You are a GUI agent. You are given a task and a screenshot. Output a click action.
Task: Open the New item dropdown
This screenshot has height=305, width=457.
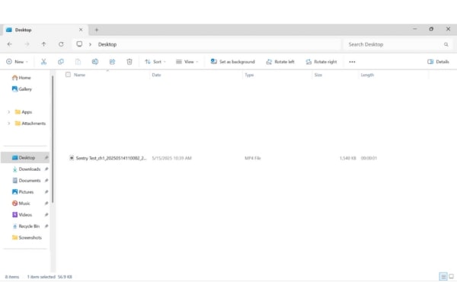18,62
